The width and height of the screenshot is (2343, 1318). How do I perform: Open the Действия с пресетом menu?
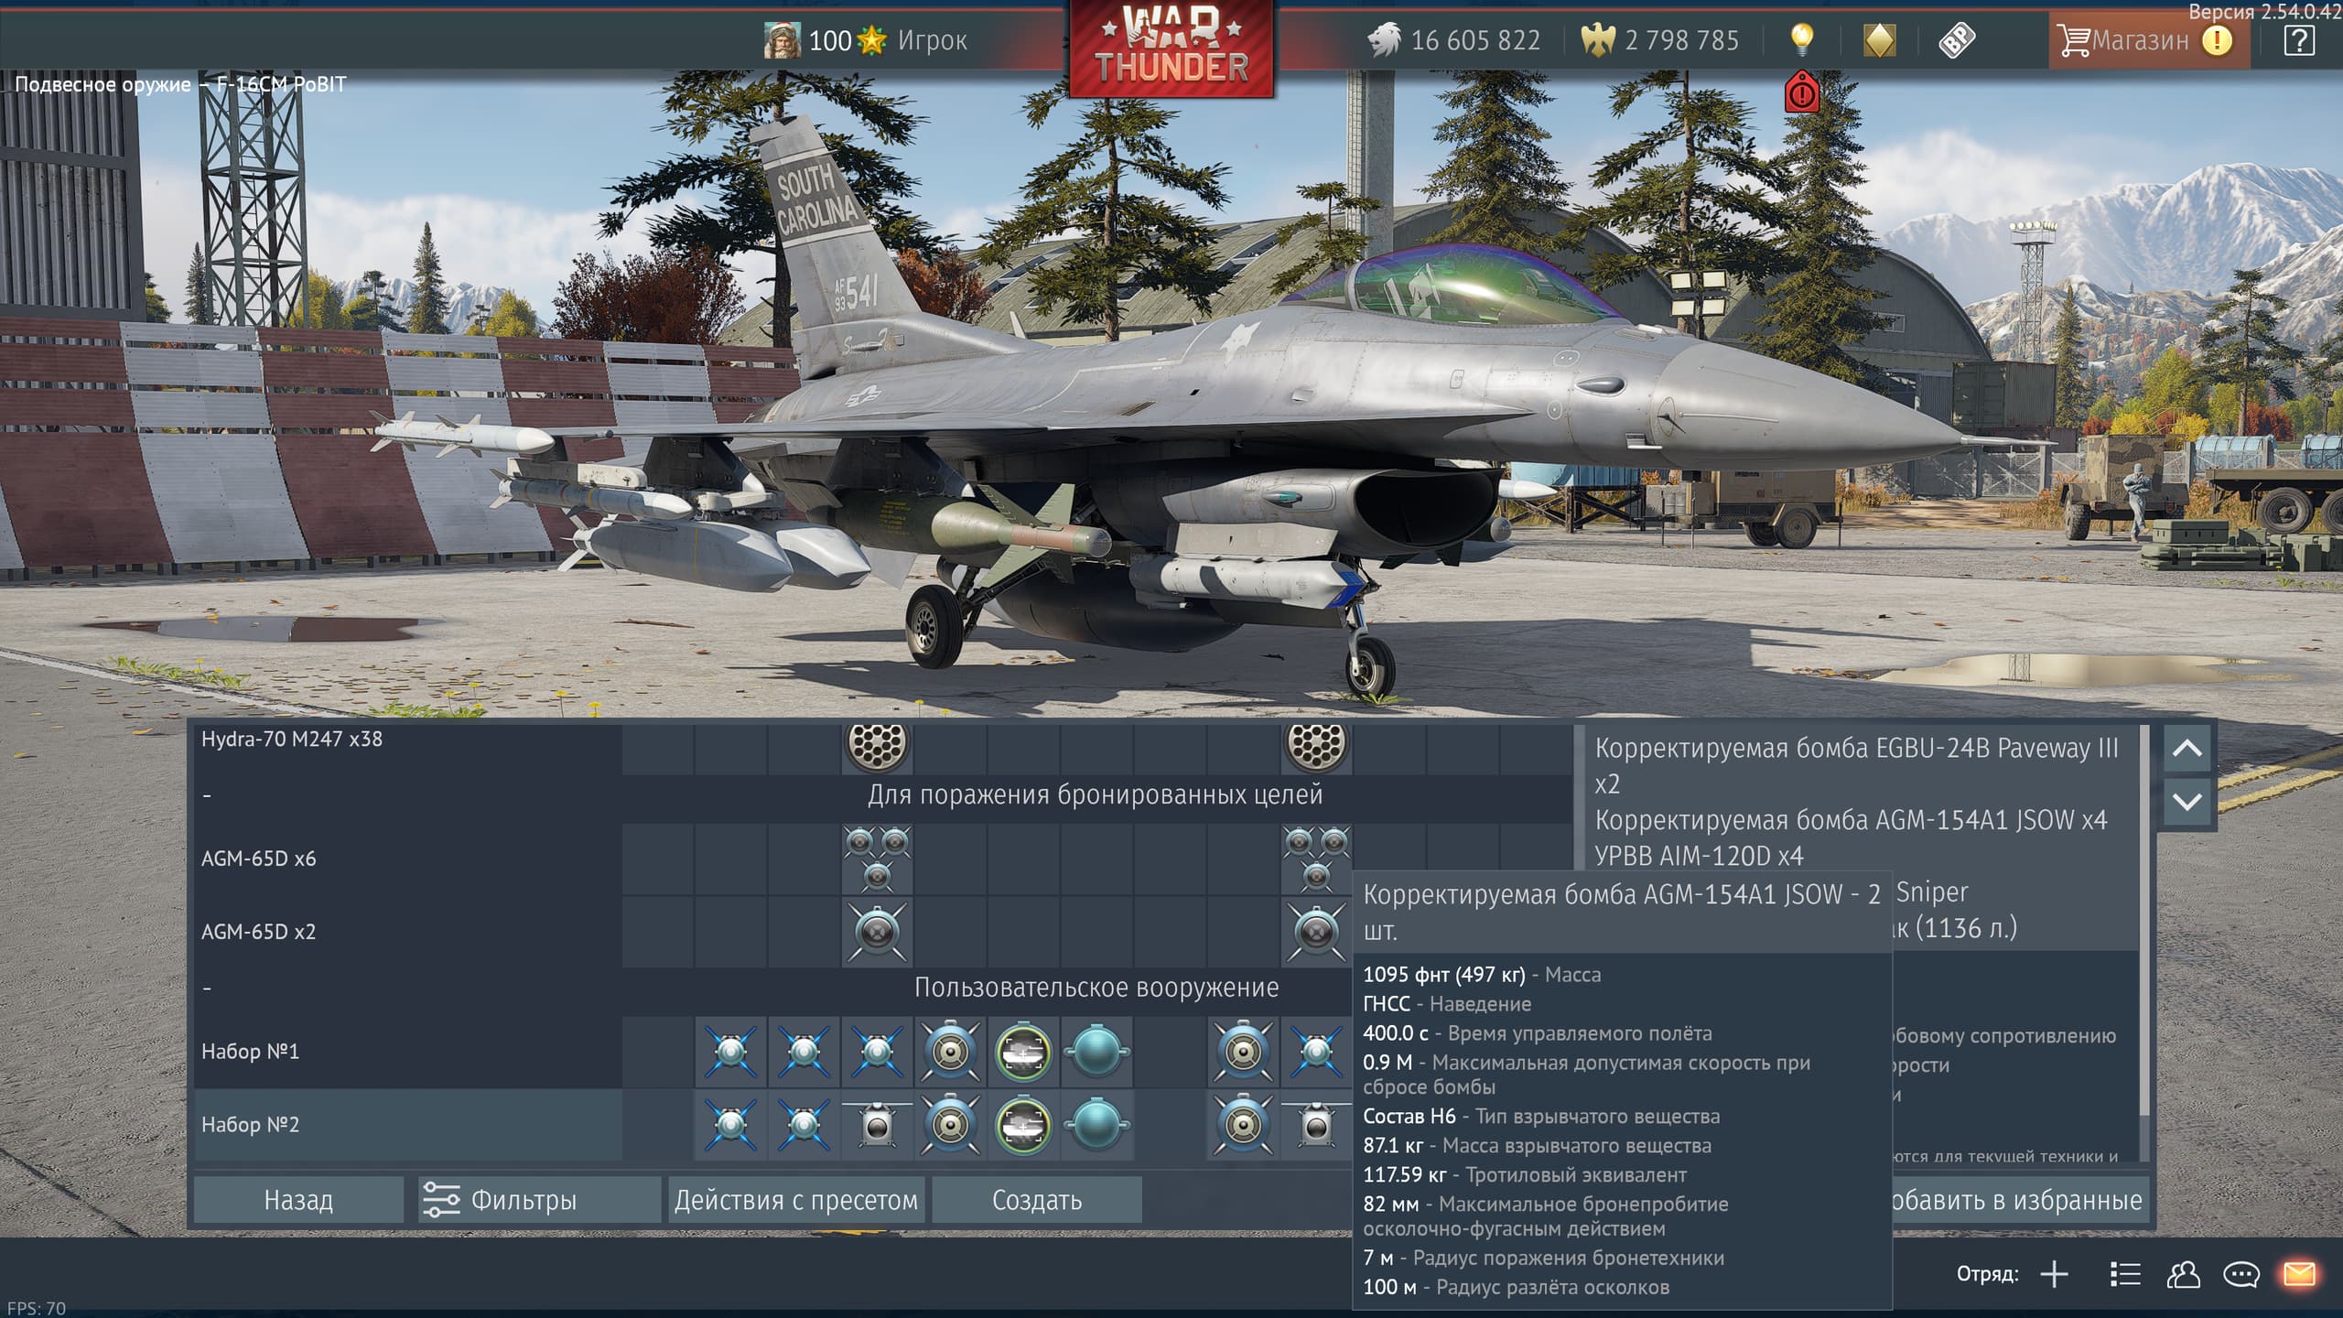[x=795, y=1200]
